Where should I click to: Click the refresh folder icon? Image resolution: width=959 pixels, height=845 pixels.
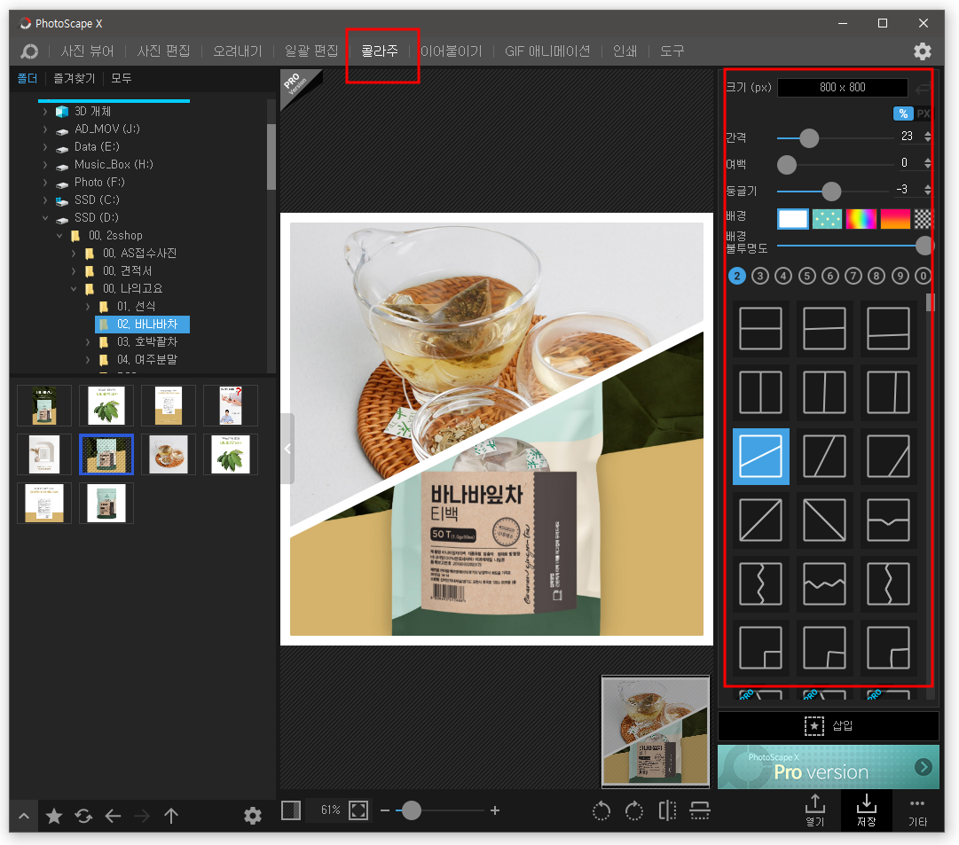point(83,816)
